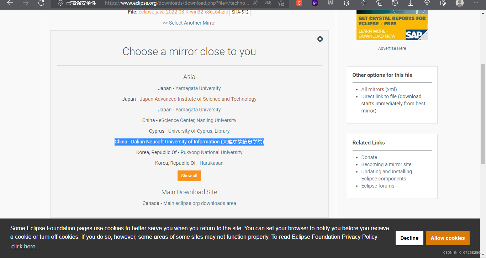Select Pukyong National University mirror
The image size is (486, 258).
coord(212,152)
